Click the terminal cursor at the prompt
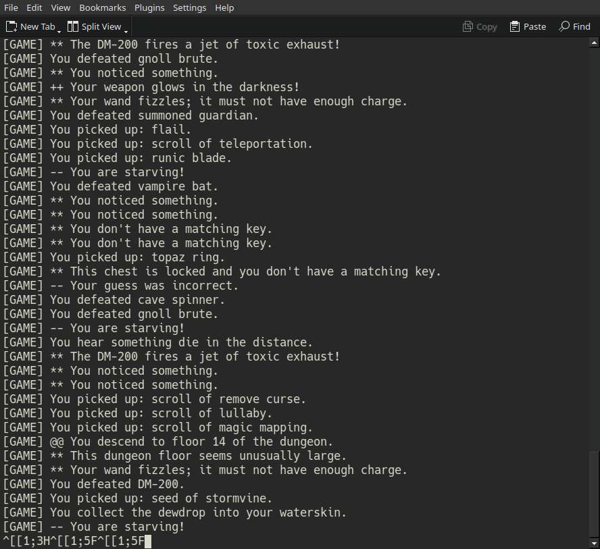Viewport: 600px width, 549px height. click(x=148, y=542)
